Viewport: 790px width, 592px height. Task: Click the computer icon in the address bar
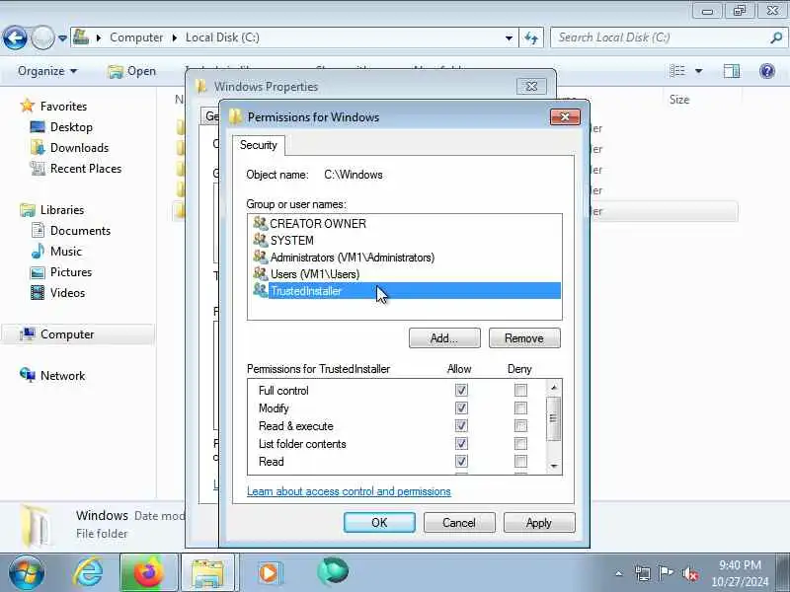click(x=81, y=37)
